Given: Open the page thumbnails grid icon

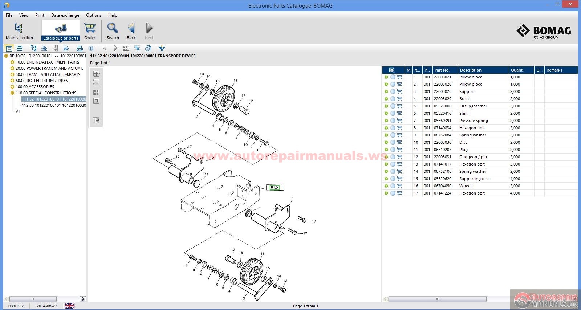Looking at the screenshot, I should [x=126, y=48].
